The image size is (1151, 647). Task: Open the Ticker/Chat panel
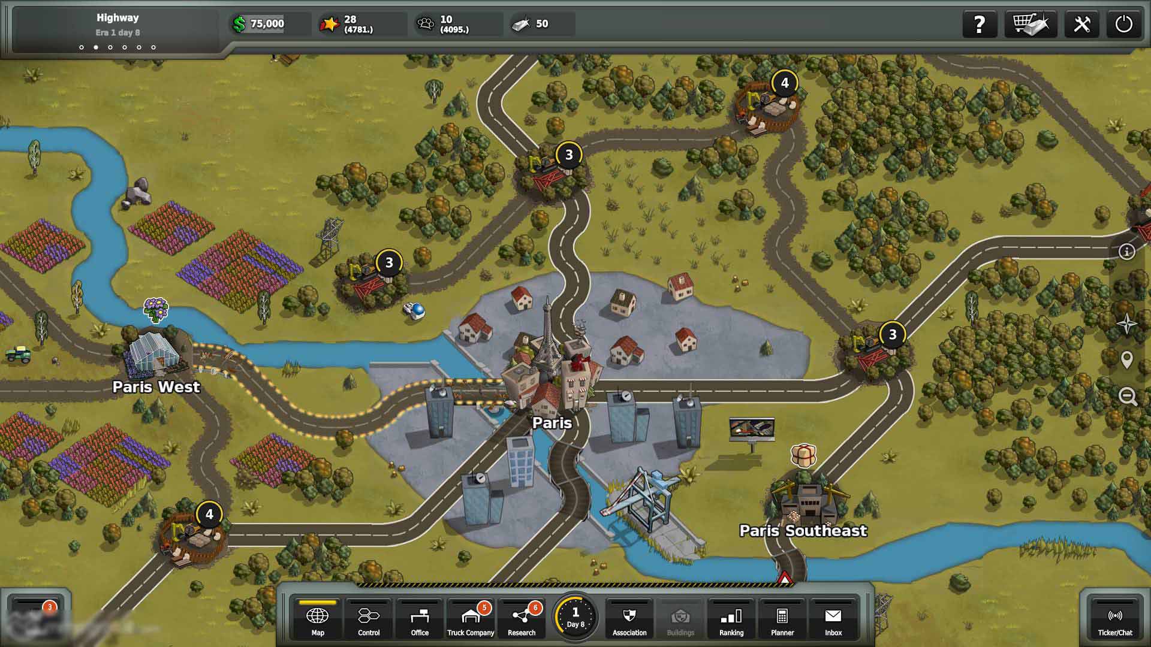(x=1114, y=620)
